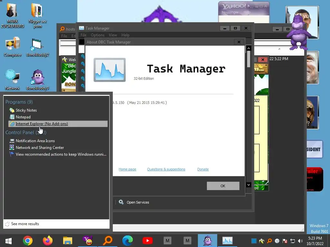Open the MARK ZUCKERBERG desktop folder

pos(12,15)
